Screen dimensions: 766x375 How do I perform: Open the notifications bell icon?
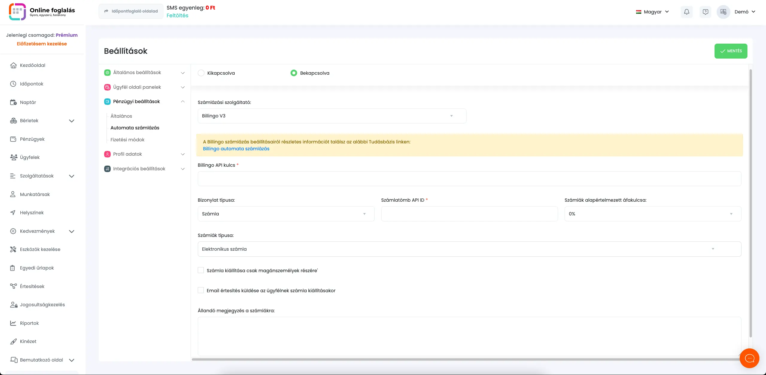[x=687, y=12]
